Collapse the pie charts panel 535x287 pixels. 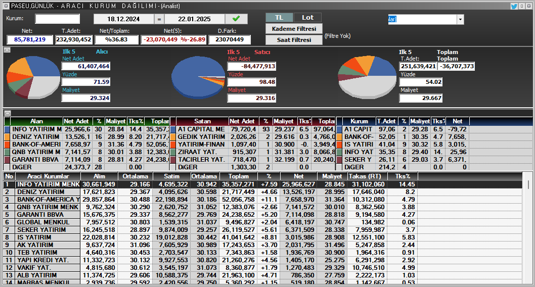pyautogui.click(x=7, y=50)
